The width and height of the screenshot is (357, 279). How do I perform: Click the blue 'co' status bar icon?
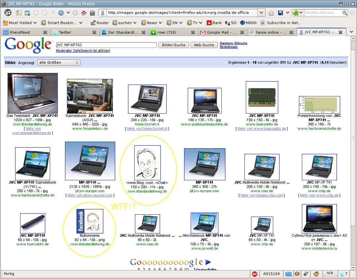coord(289,274)
